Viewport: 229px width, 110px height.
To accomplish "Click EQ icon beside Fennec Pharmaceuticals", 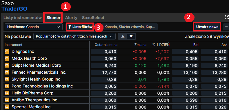I will coord(7,72).
